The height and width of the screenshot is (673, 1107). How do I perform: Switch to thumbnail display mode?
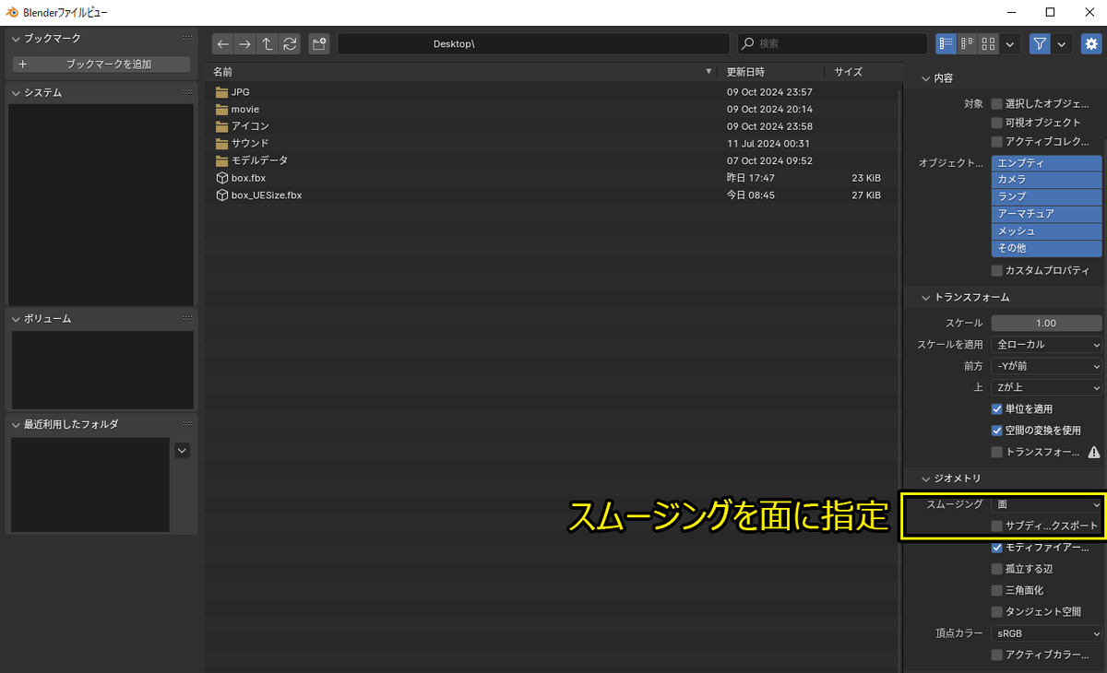pyautogui.click(x=988, y=43)
